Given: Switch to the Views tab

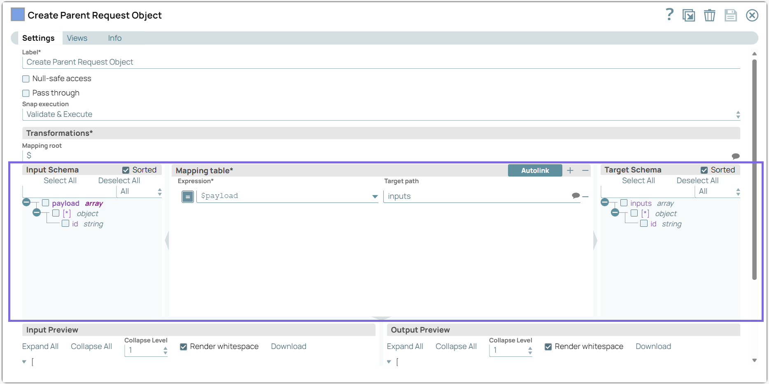Looking at the screenshot, I should [77, 38].
